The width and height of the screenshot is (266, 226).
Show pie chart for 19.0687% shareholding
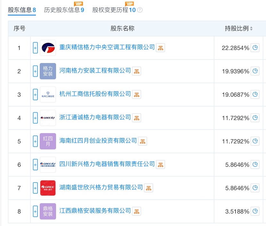255,94
